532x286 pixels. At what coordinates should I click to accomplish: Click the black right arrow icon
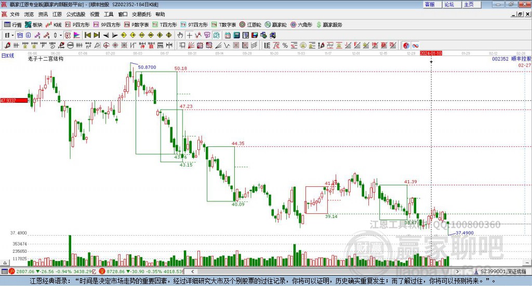pyautogui.click(x=115, y=35)
